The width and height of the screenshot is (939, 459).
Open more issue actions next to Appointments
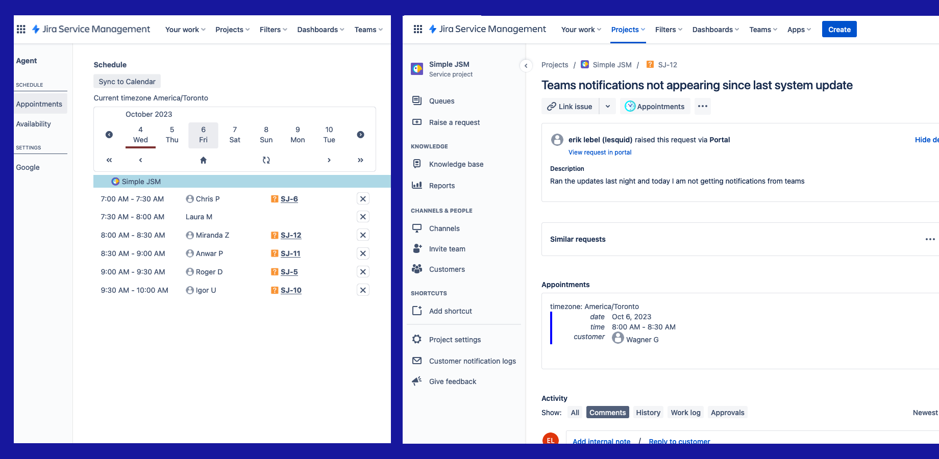(x=703, y=107)
